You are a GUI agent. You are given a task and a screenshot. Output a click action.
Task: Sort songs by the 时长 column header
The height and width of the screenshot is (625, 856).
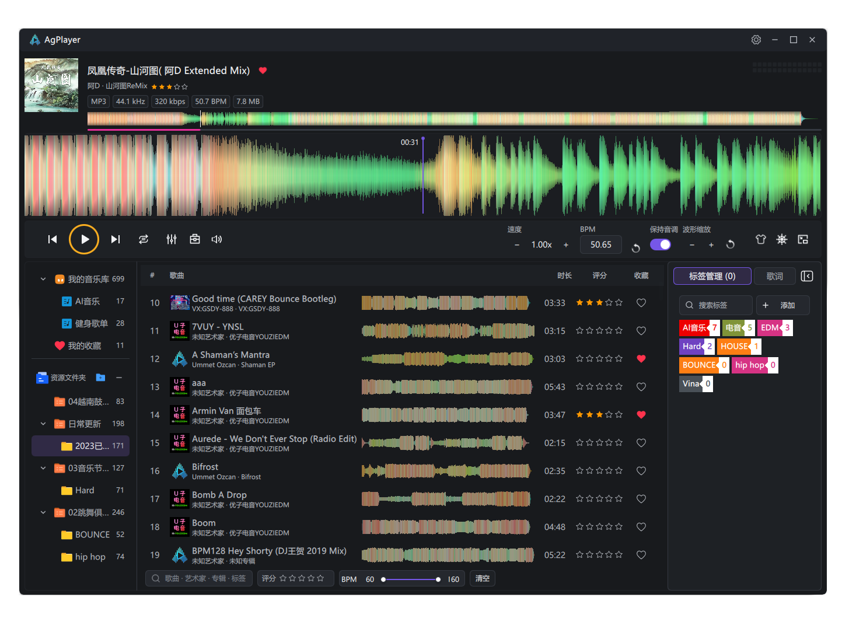564,275
